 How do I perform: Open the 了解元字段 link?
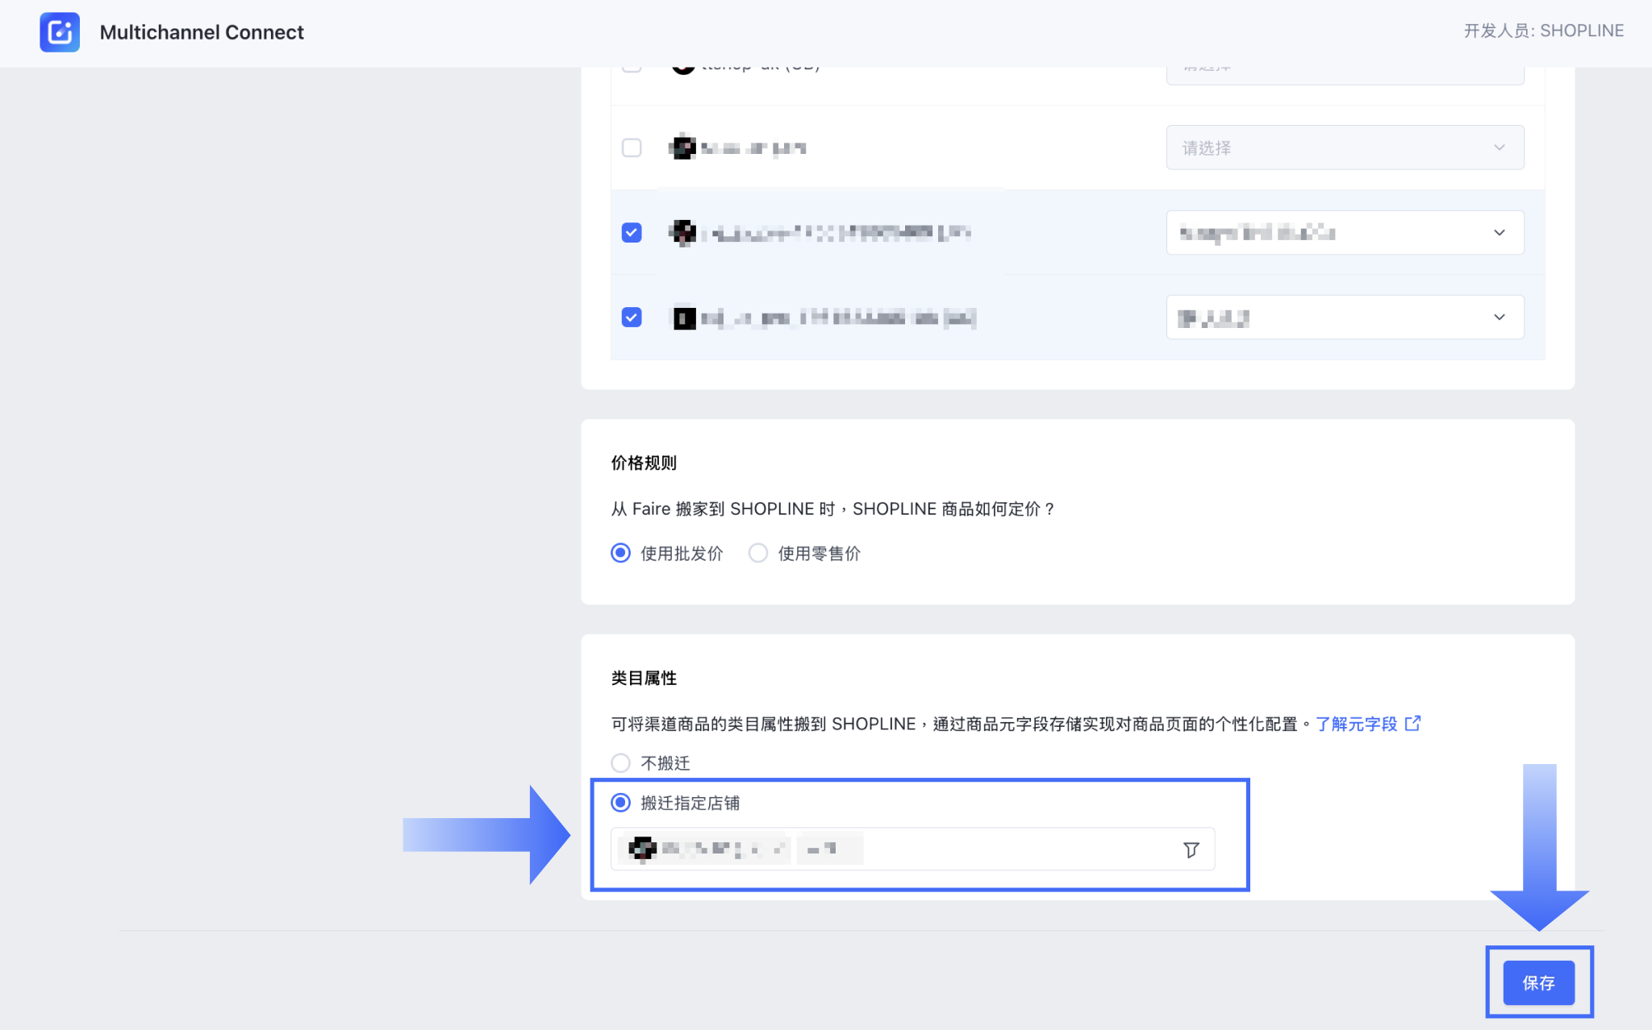(x=1356, y=724)
